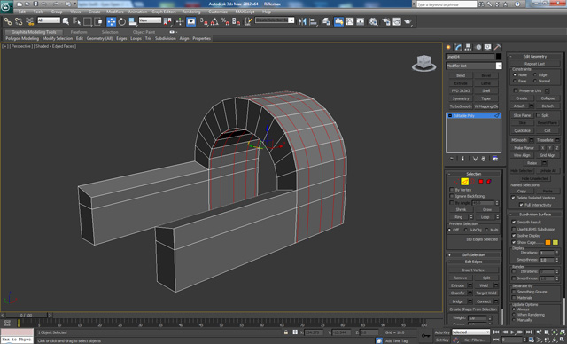
Task: Click Create Shape From Selection button
Action: (473, 309)
